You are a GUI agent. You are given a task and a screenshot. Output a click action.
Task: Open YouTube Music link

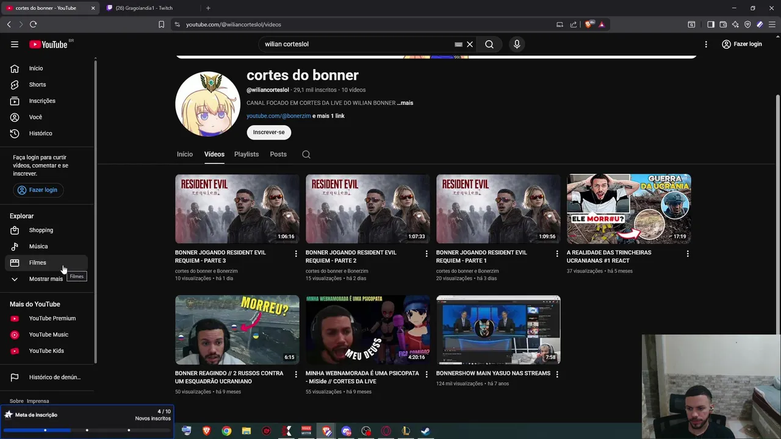(49, 334)
